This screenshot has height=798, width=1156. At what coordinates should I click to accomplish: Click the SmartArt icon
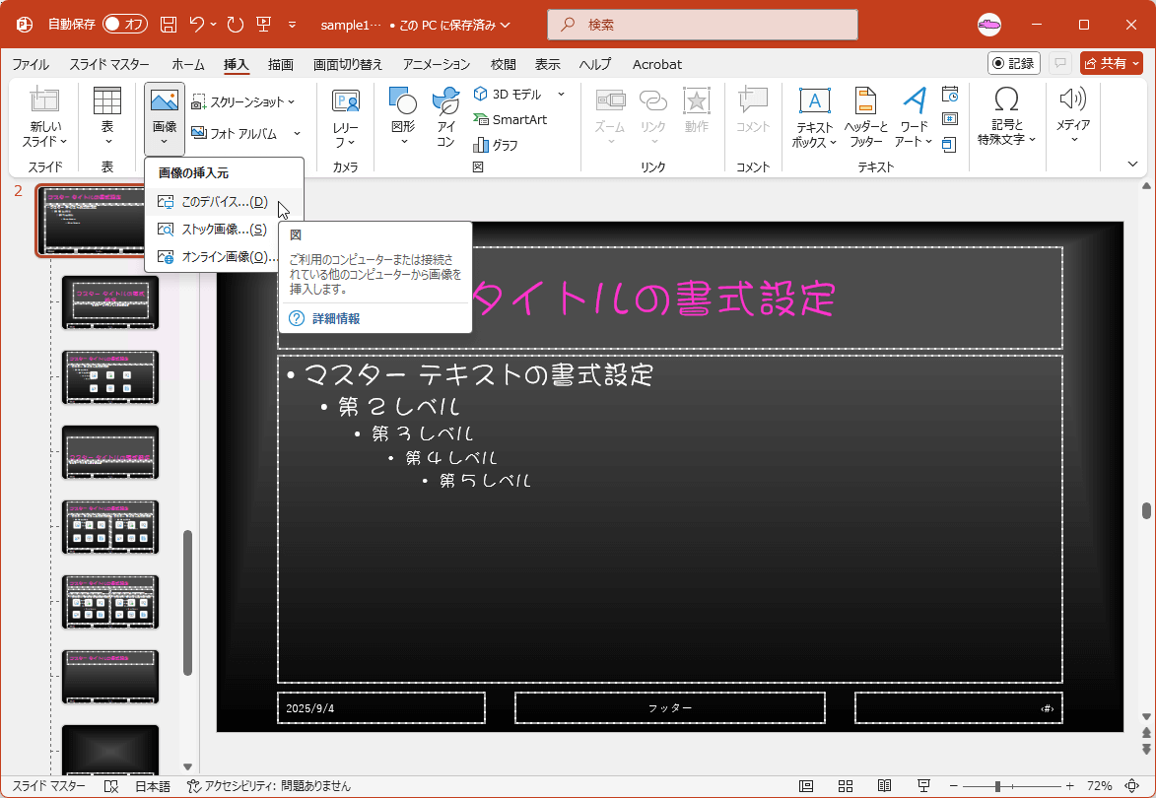point(510,119)
